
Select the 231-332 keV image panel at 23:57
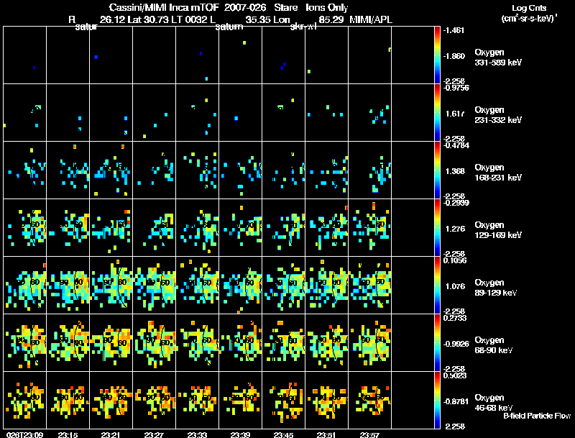click(x=370, y=113)
